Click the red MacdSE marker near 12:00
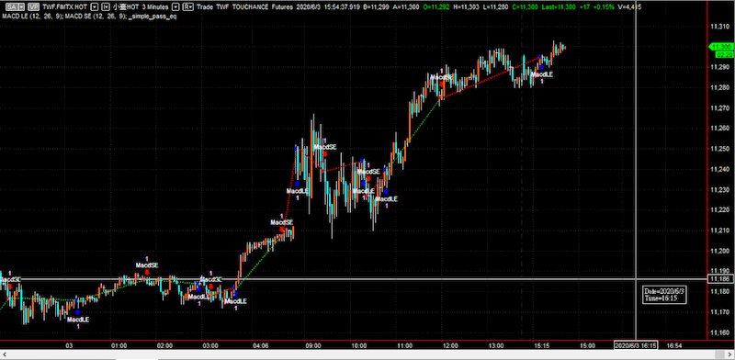This screenshot has height=360, width=735. pos(442,83)
